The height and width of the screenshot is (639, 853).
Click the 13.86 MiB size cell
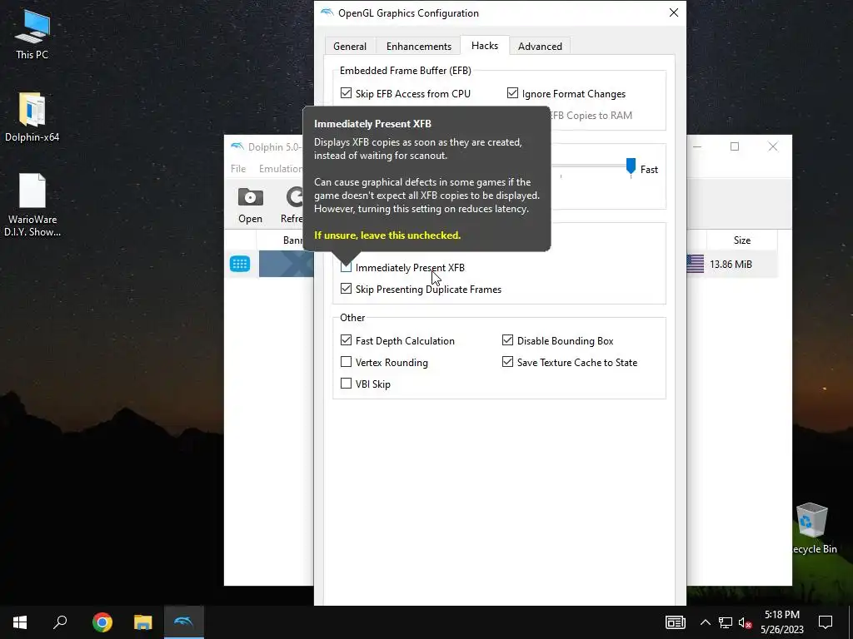[731, 264]
